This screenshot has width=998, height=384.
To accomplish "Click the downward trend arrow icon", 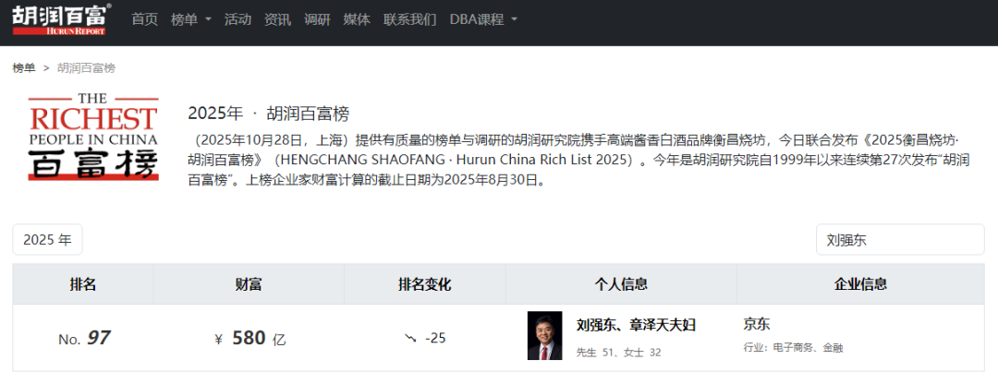I will (x=410, y=338).
